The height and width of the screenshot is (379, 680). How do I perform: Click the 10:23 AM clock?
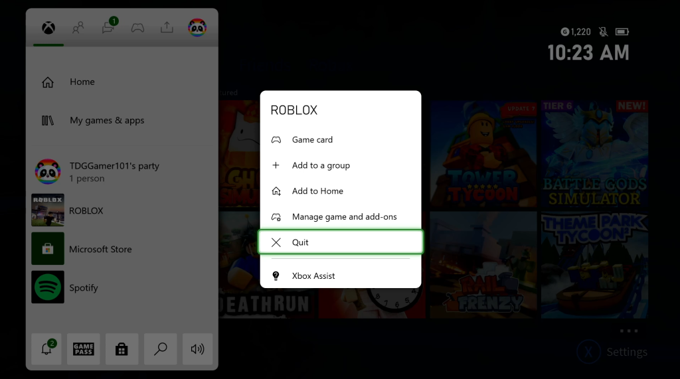point(588,53)
